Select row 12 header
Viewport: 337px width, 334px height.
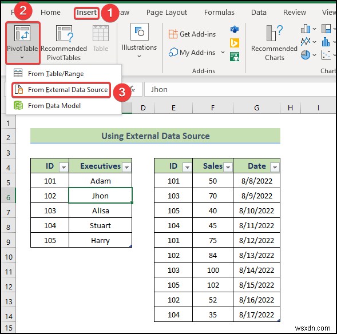8,285
